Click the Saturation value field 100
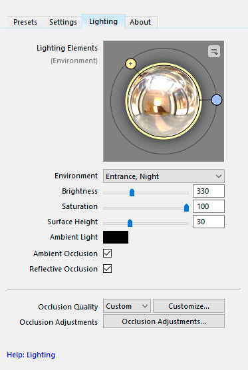 (x=209, y=206)
